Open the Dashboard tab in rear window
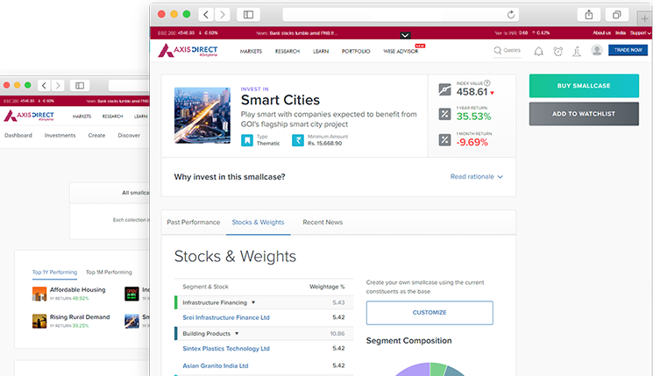This screenshot has height=376, width=653. point(18,135)
